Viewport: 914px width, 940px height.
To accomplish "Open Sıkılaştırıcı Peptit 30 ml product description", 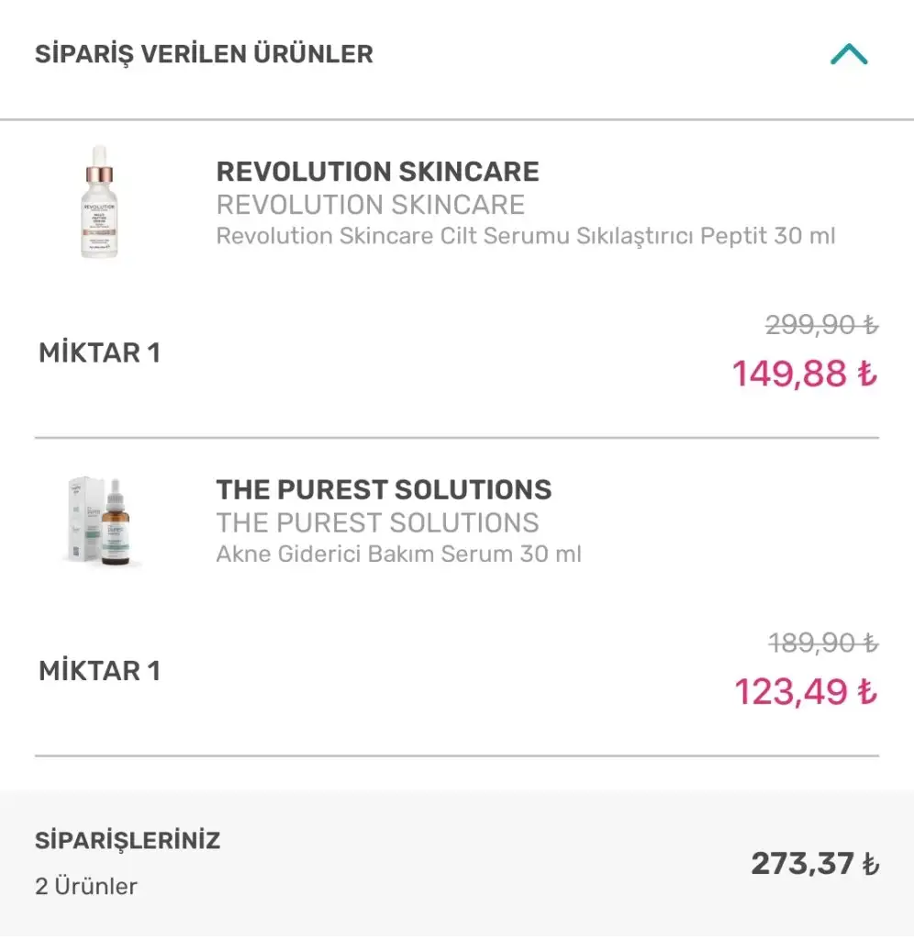I will click(525, 236).
